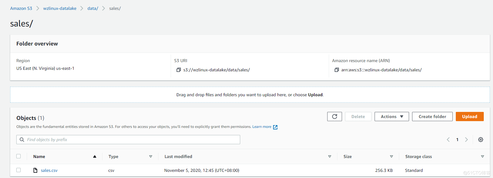Click the Delete button
The height and width of the screenshot is (178, 493).
358,117
